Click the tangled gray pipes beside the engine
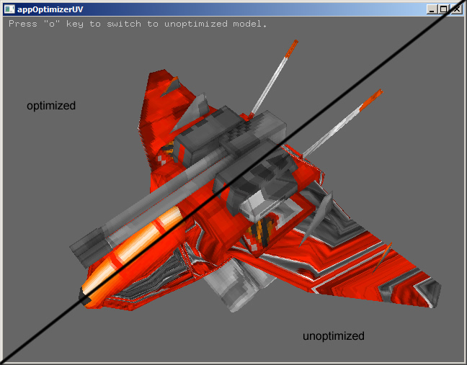Screen dimensions: 467x365 click(x=160, y=277)
